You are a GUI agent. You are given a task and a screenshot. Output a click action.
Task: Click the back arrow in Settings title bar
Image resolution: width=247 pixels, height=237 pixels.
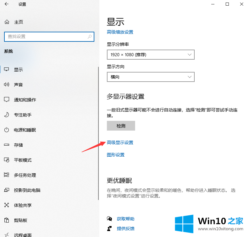tap(7, 4)
